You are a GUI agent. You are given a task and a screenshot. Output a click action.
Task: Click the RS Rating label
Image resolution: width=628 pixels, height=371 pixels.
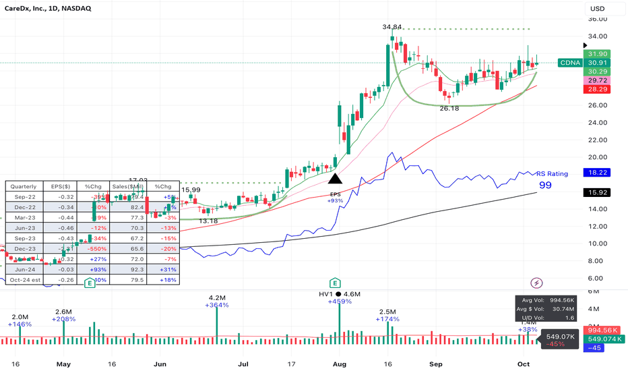coord(552,173)
